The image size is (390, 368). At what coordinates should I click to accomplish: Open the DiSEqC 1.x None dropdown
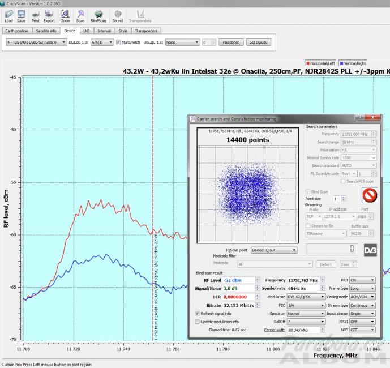(183, 42)
